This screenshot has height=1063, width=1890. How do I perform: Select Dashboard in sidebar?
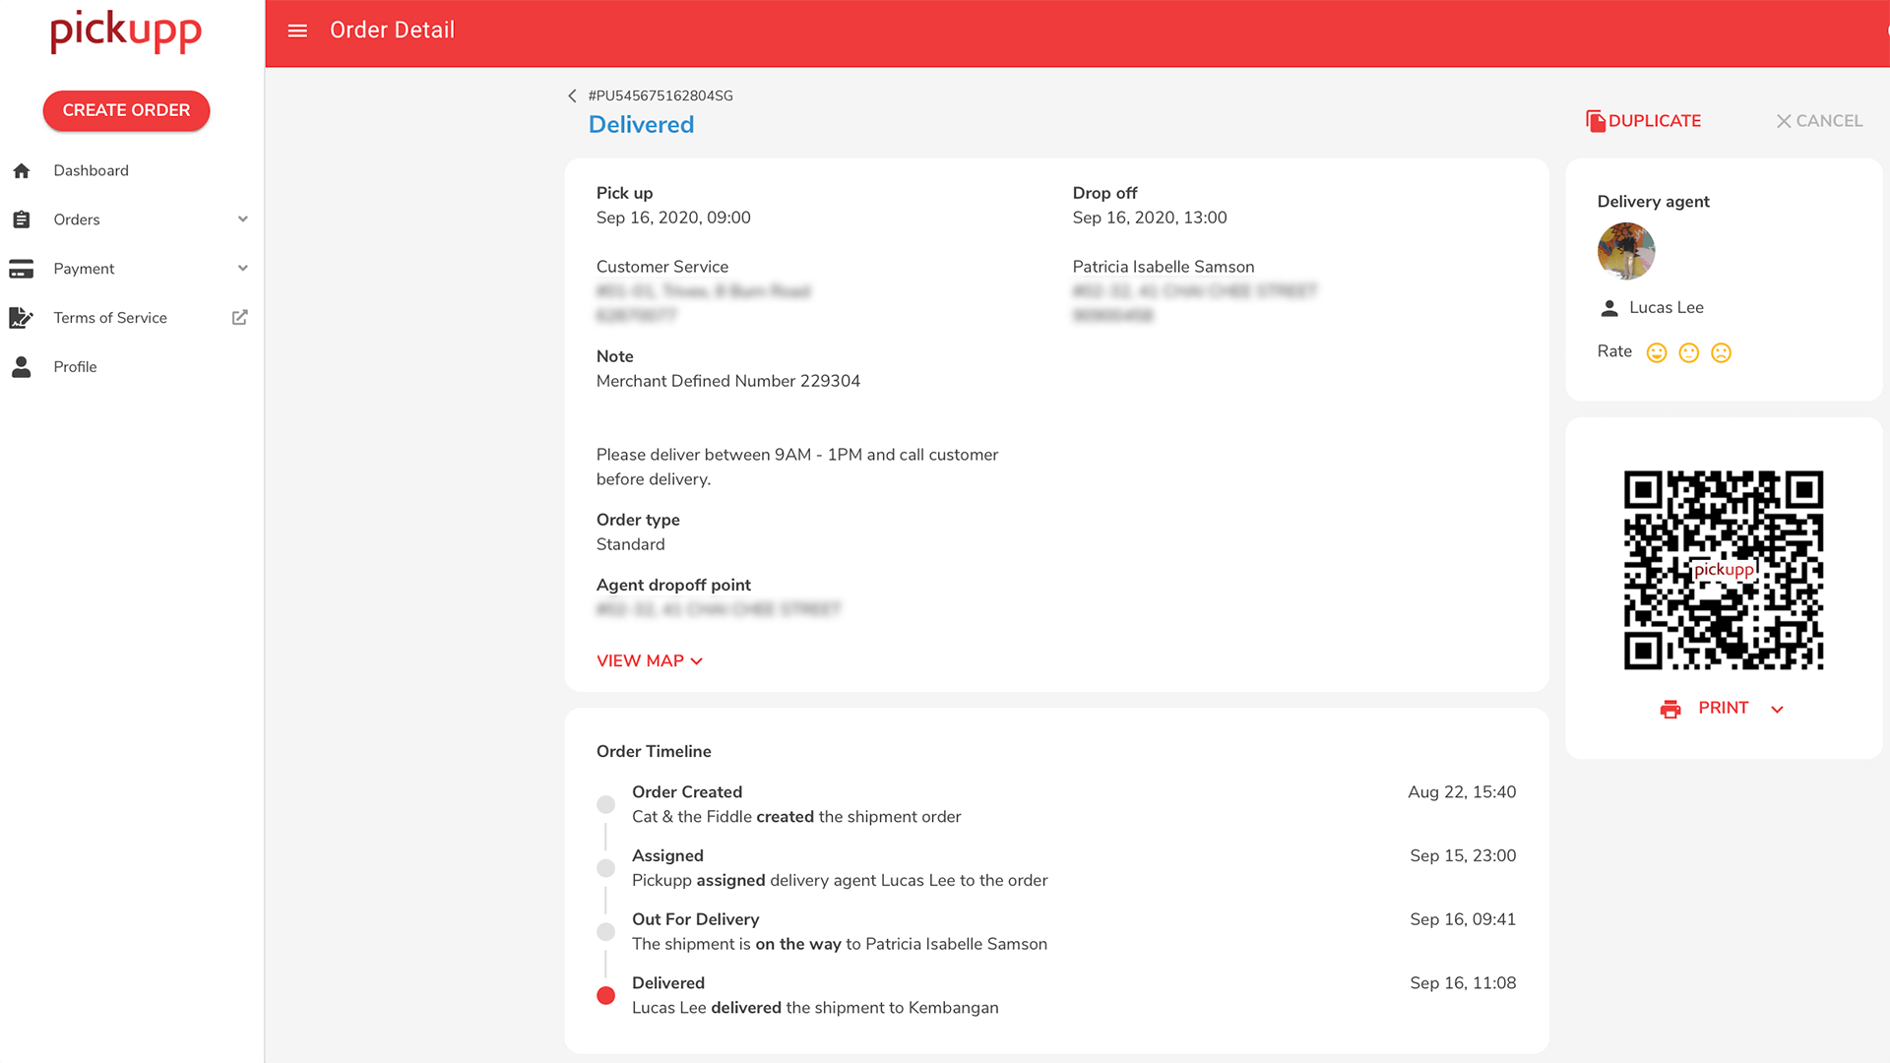tap(91, 170)
